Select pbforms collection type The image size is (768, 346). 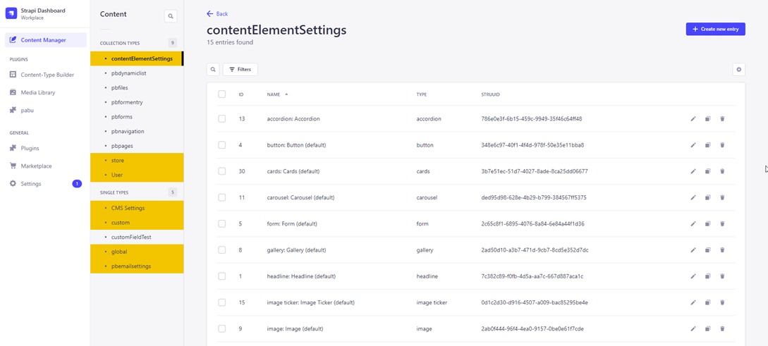point(137,117)
